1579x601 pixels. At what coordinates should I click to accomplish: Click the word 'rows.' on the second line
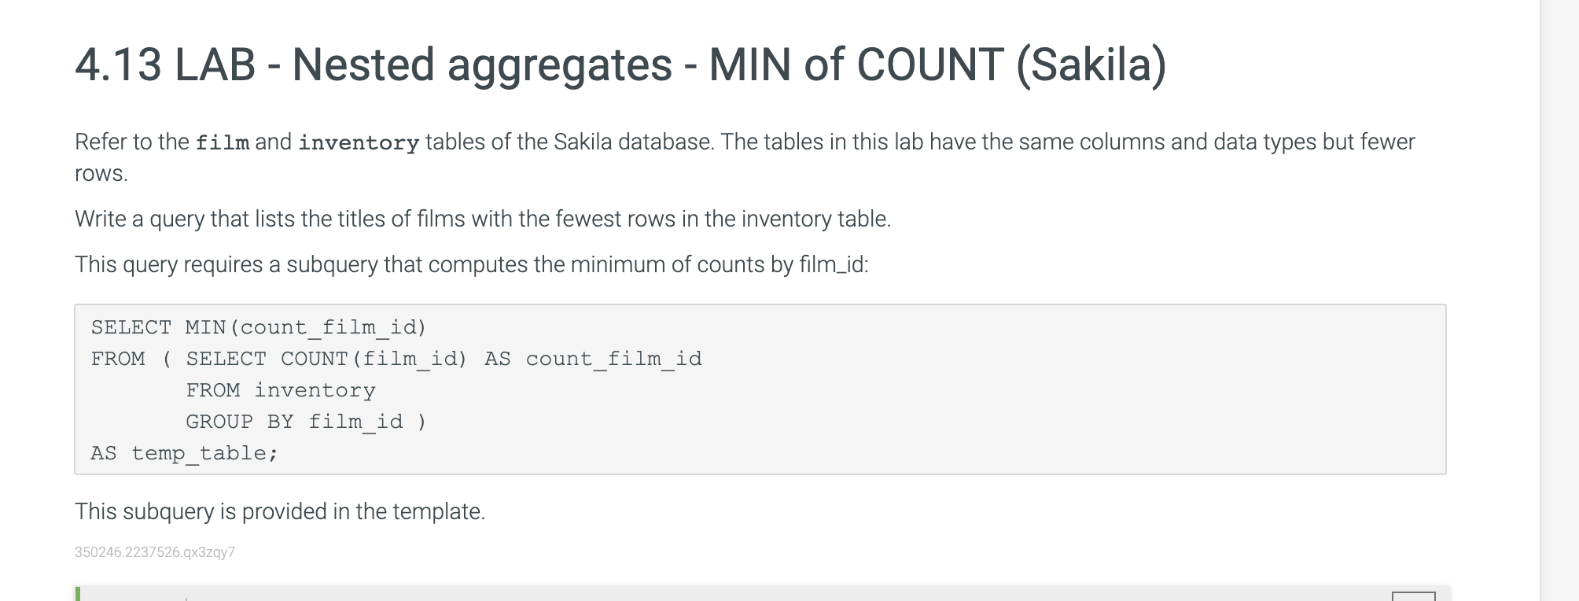click(x=101, y=174)
